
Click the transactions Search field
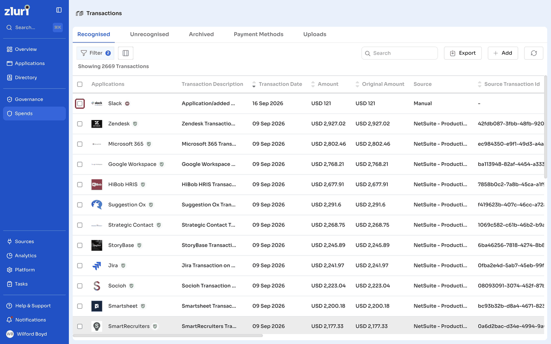point(399,53)
